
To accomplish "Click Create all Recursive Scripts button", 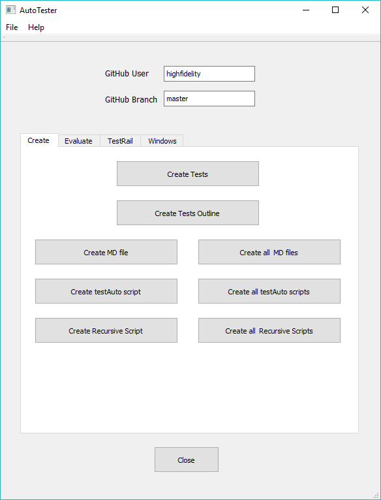I will pos(269,331).
